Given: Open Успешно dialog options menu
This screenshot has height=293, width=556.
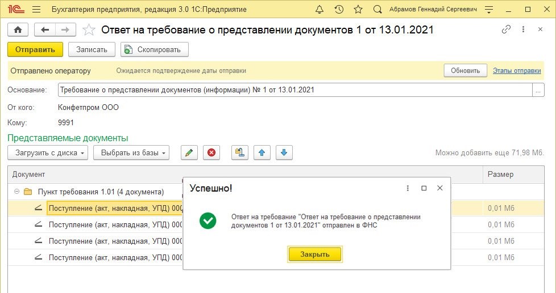Looking at the screenshot, I should (x=408, y=188).
